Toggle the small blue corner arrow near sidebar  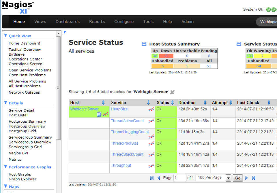(65, 32)
